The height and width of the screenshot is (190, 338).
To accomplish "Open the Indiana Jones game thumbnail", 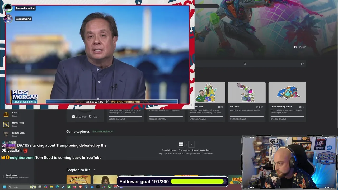I will point(78,179).
